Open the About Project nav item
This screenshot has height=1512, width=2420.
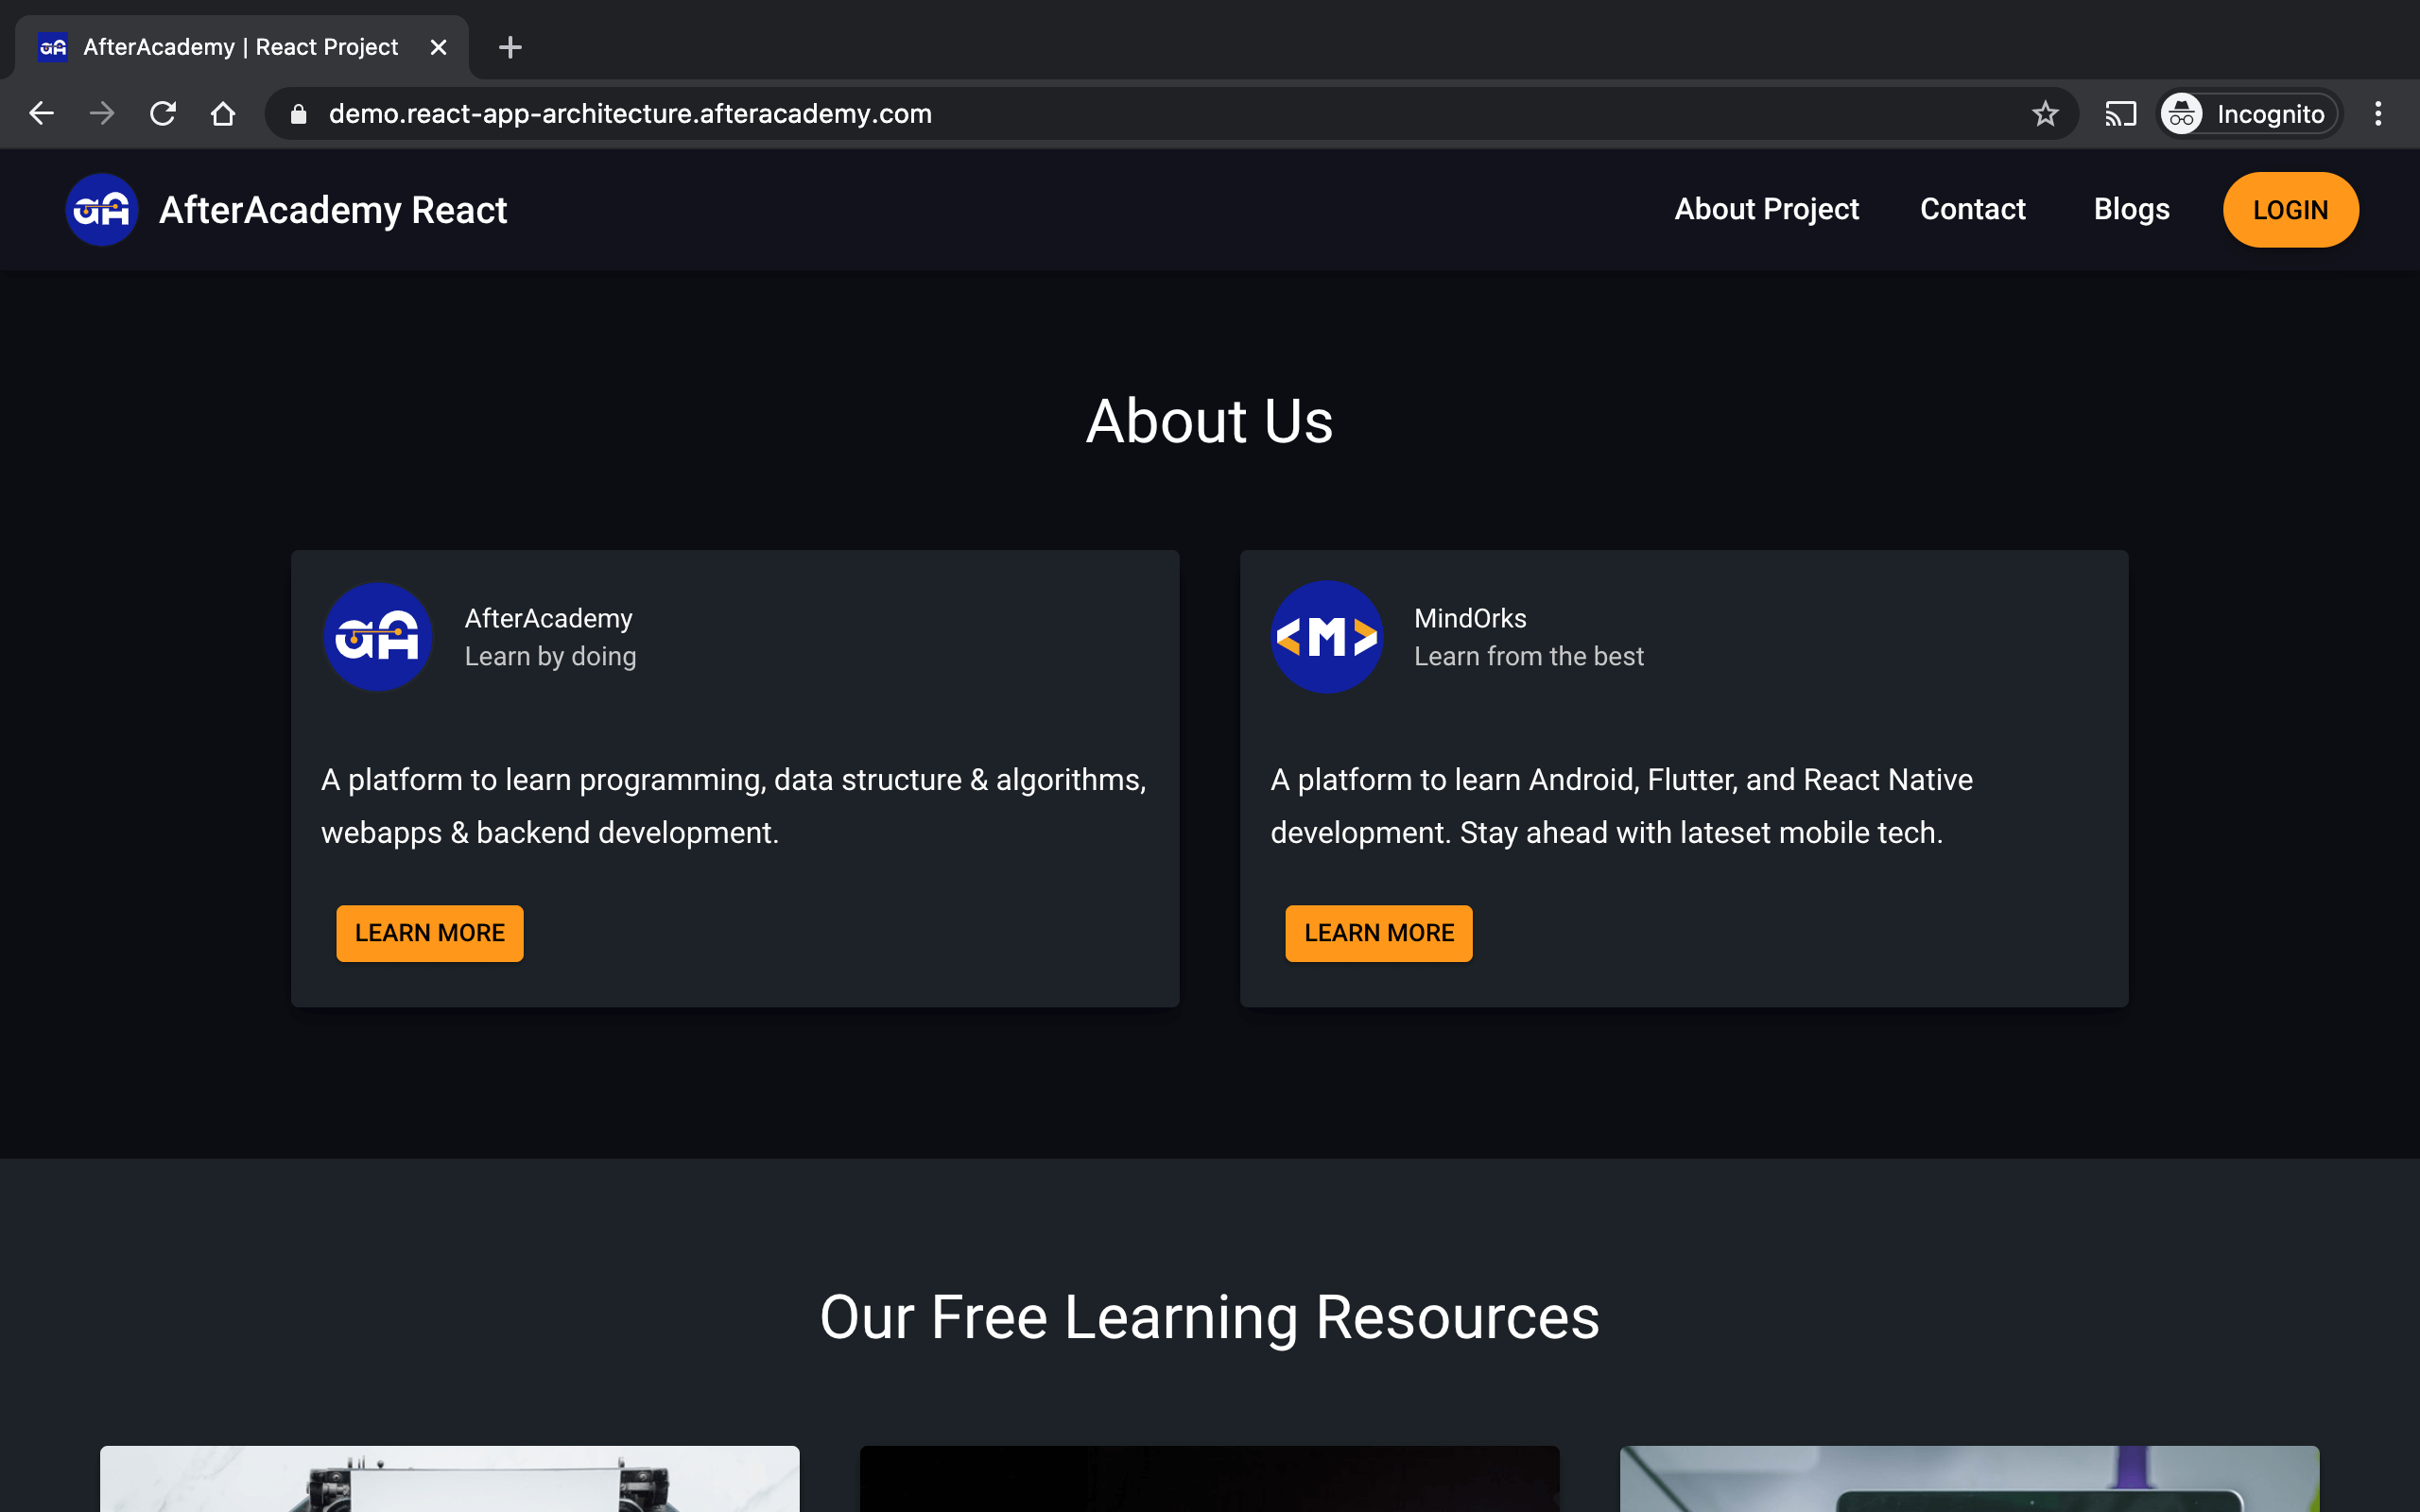click(1766, 209)
